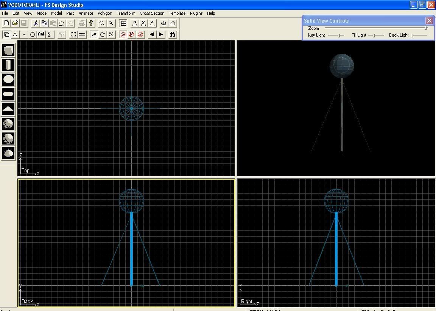Toggle the X axis lock icon
Screen dimensions: 436x311
pyautogui.click(x=123, y=34)
